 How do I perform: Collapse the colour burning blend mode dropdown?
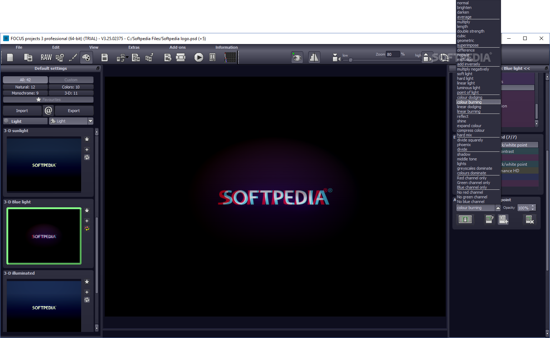pos(498,208)
